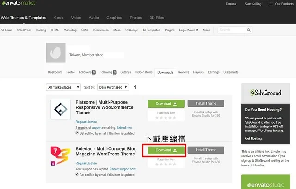Open the WordPress subcategory
This screenshot has width=296, height=189.
[x=24, y=30]
